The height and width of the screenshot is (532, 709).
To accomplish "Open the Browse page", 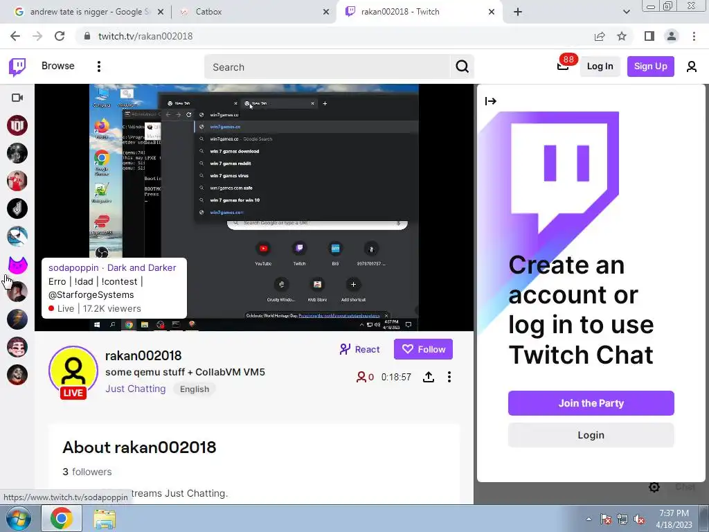I will tap(58, 66).
